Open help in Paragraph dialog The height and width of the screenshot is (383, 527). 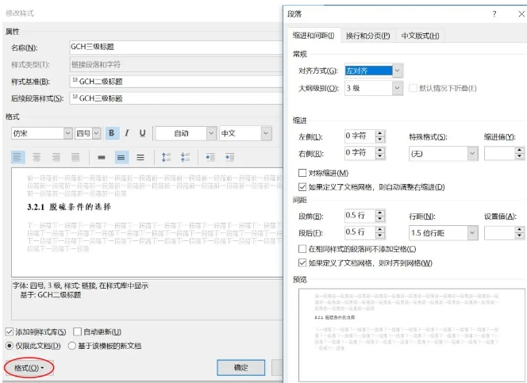(494, 13)
